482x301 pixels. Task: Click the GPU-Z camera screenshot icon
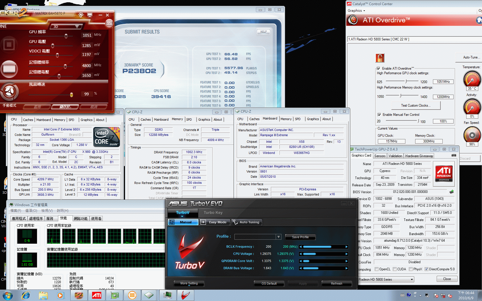tap(454, 155)
